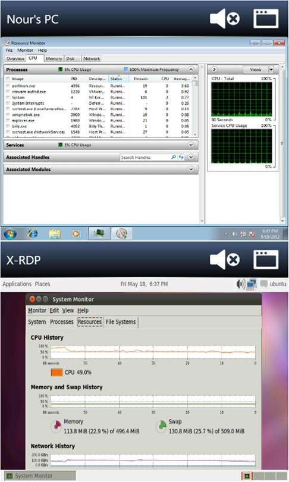Click the right-arrow button above CPU graphs
Viewport: 289px width, 482px height.
coord(214,70)
